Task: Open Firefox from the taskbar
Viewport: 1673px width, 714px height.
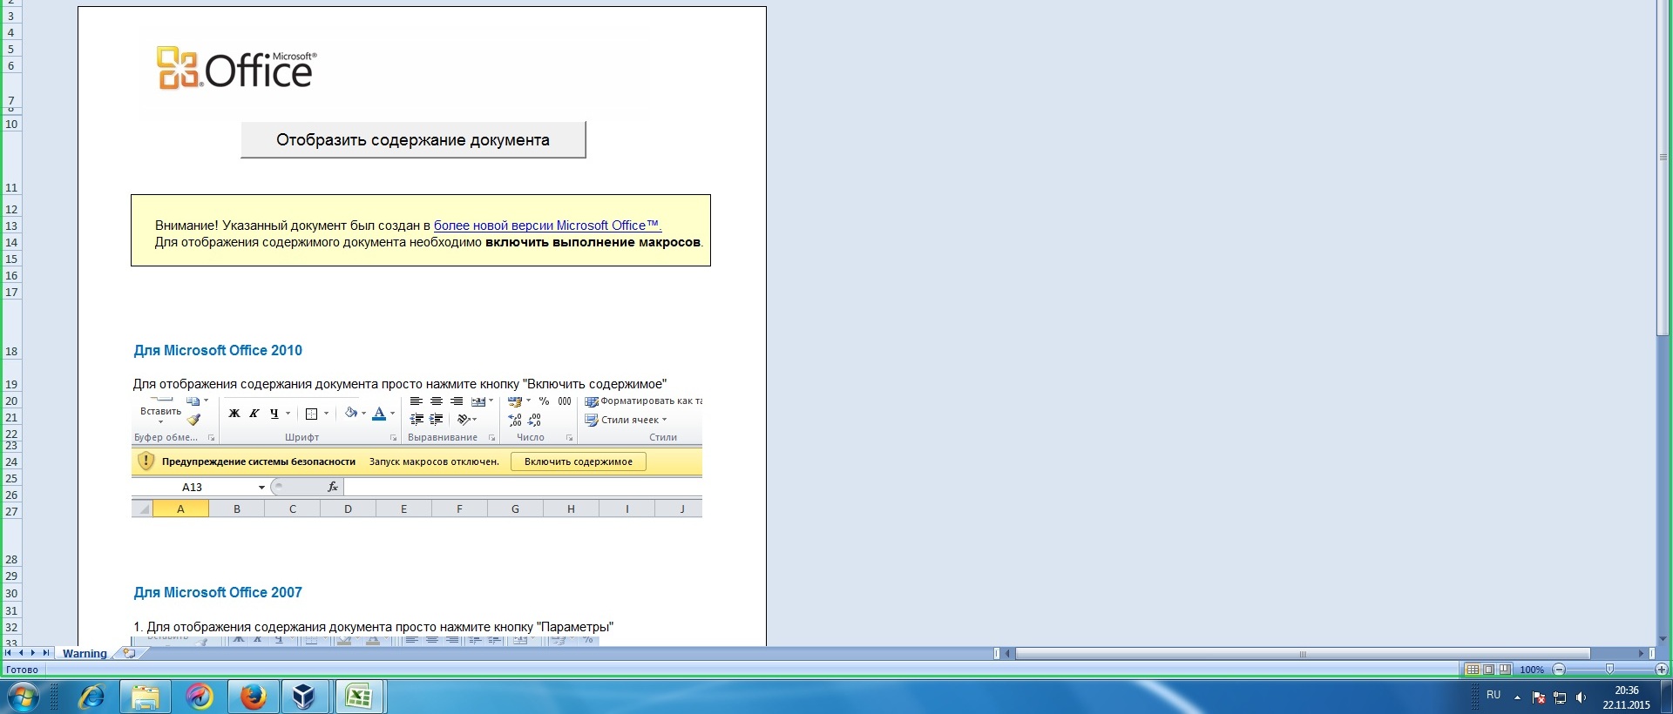Action: click(253, 697)
